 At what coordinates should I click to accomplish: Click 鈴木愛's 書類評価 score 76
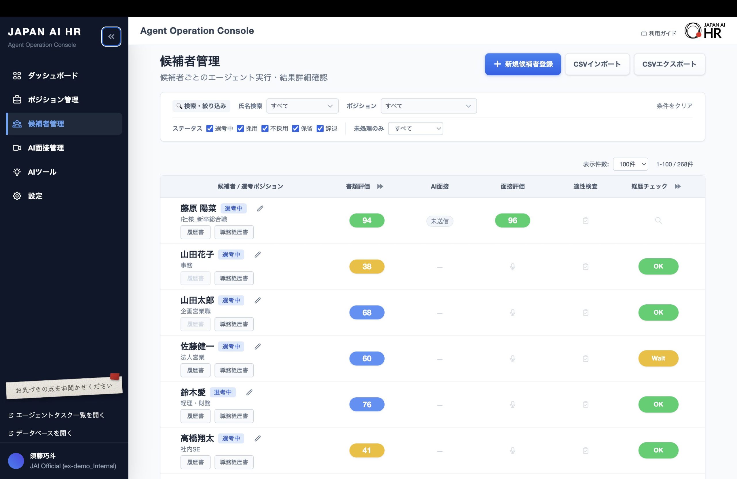[x=367, y=404]
